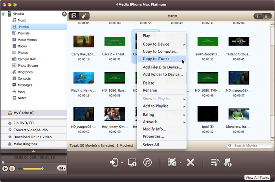Click the Copy to Computer toolbar icon
This screenshot has width=275, height=182.
[x=132, y=162]
